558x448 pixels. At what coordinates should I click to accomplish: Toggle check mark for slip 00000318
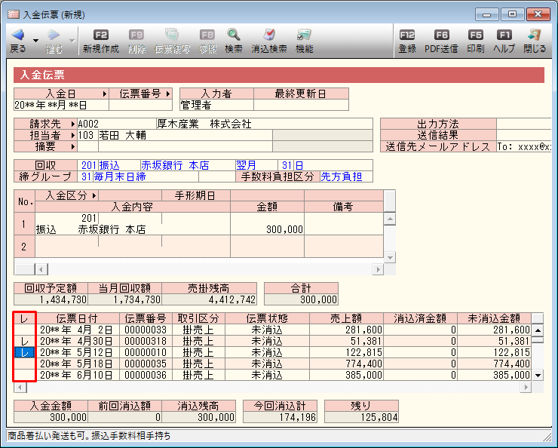click(x=25, y=341)
